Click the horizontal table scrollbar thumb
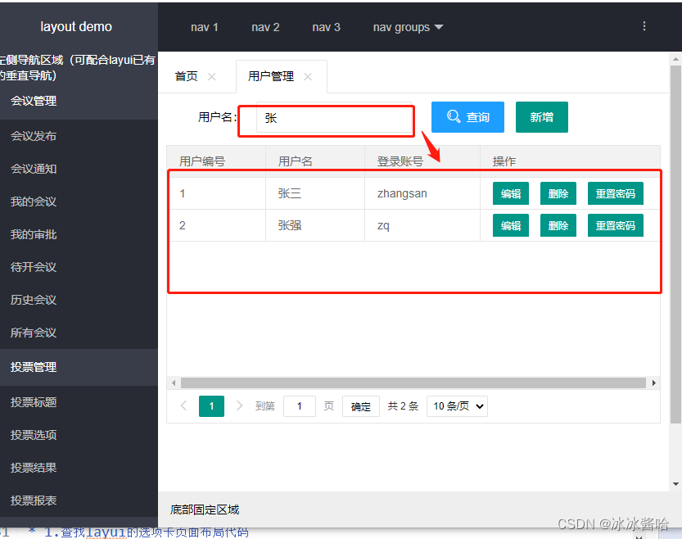Image resolution: width=682 pixels, height=539 pixels. click(413, 383)
